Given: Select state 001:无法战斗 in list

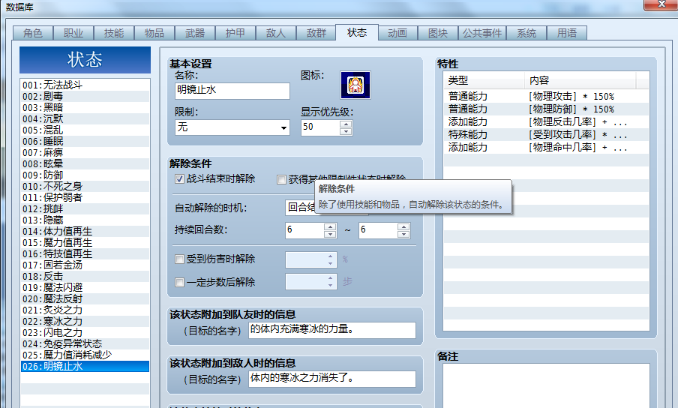Looking at the screenshot, I should [85, 85].
